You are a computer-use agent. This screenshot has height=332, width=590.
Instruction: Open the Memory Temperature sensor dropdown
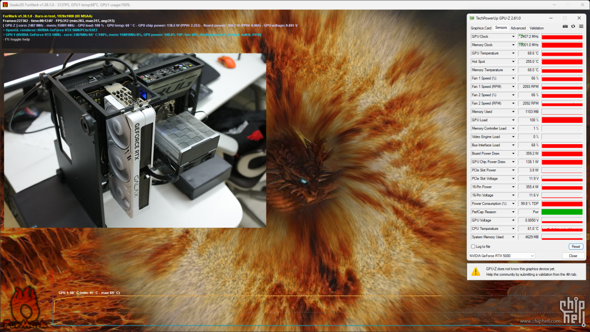pyautogui.click(x=513, y=70)
